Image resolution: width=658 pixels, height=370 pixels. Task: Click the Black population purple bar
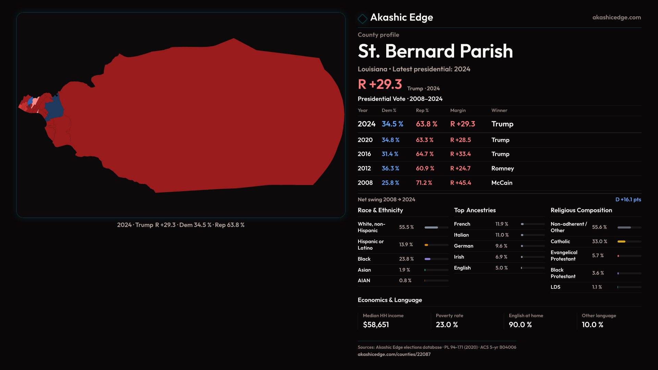(x=427, y=259)
